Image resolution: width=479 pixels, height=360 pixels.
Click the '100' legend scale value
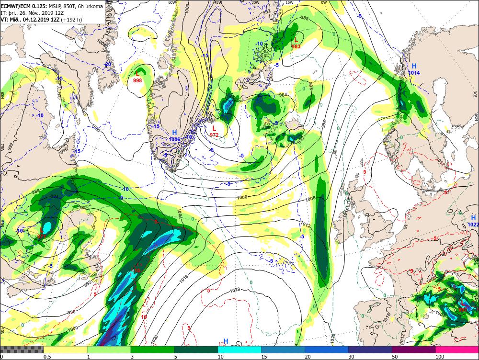[x=440, y=357]
